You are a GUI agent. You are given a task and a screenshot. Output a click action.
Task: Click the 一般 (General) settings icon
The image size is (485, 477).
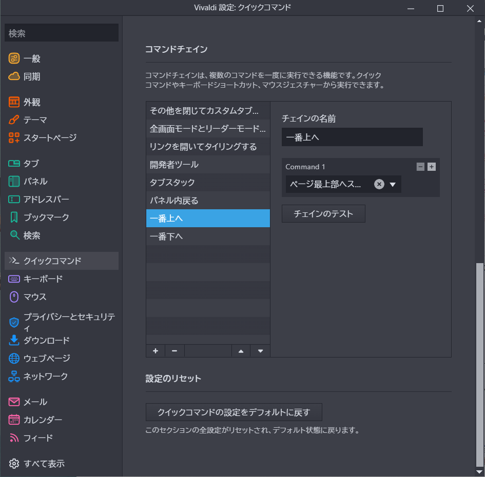coord(14,58)
